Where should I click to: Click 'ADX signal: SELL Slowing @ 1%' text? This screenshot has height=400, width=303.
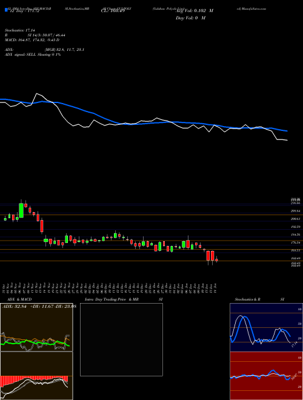pos(33,55)
